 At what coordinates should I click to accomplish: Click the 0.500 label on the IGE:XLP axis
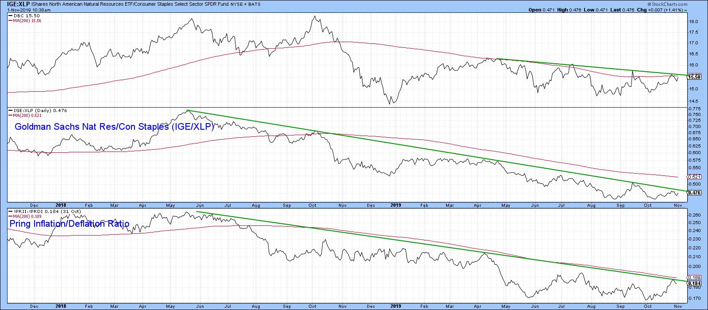(x=695, y=184)
